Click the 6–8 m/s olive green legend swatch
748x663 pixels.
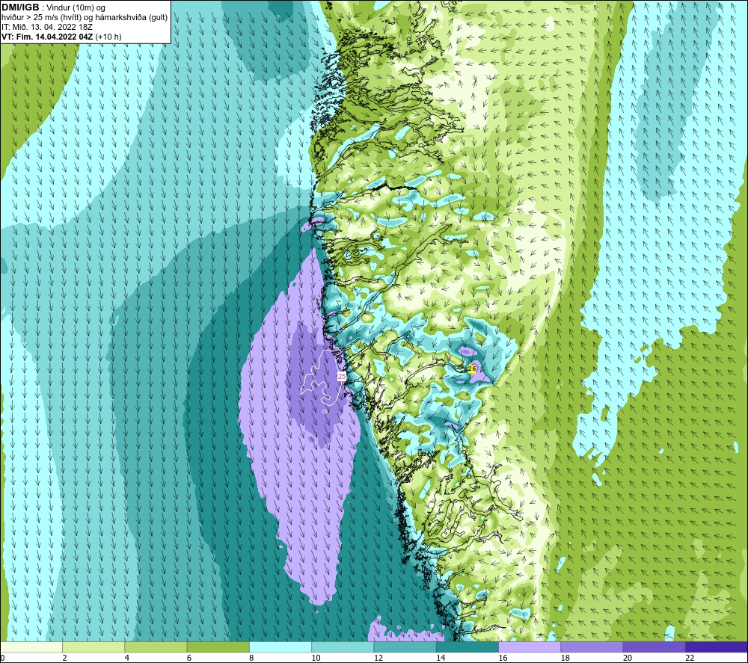[218, 647]
